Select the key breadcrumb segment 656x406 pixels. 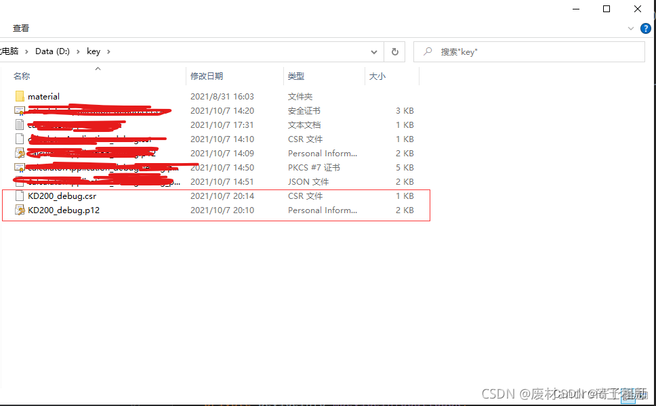click(94, 51)
